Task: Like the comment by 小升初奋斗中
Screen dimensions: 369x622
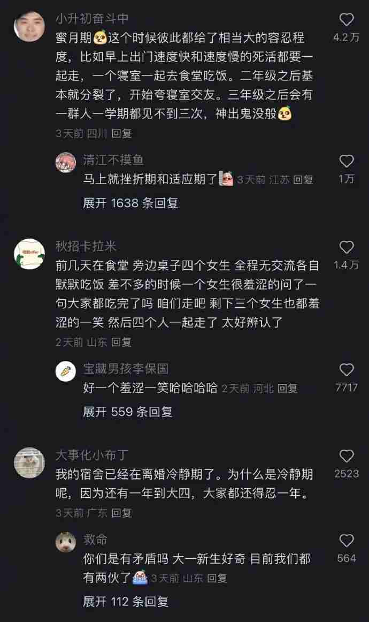Action: point(347,19)
